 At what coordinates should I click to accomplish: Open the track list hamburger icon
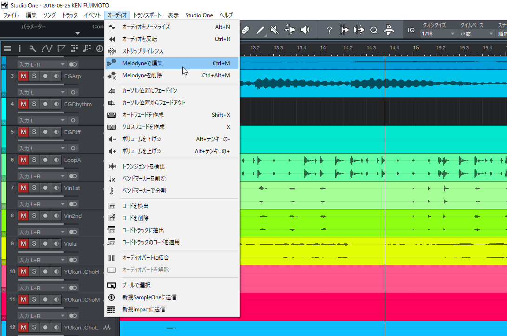tap(7, 49)
